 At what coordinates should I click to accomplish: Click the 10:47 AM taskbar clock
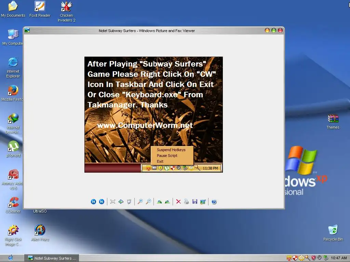coord(339,258)
